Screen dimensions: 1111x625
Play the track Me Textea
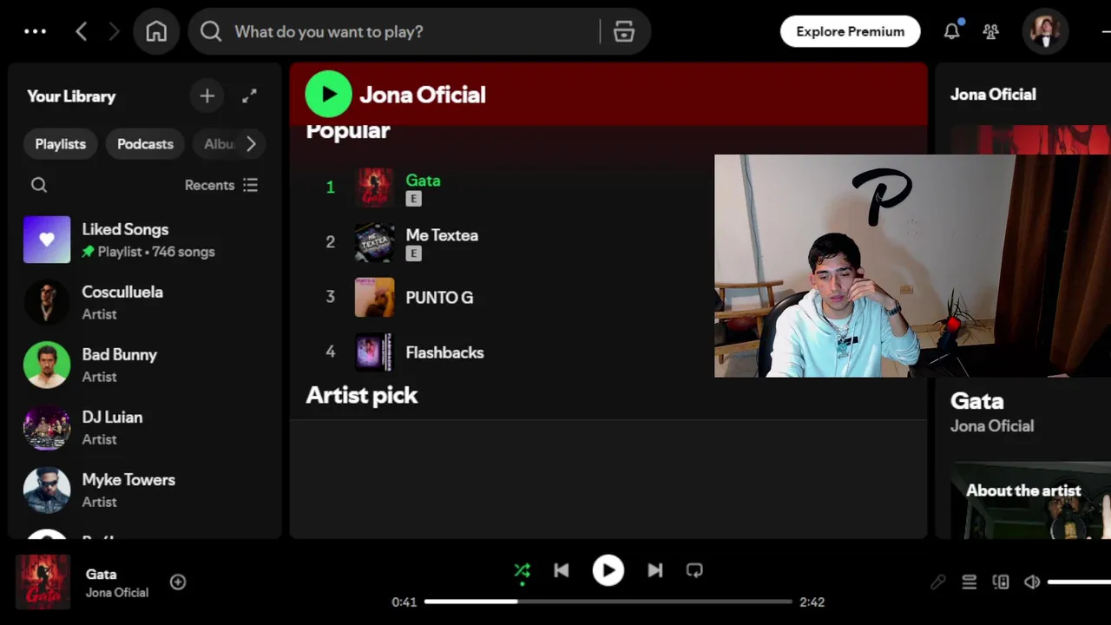click(x=330, y=242)
